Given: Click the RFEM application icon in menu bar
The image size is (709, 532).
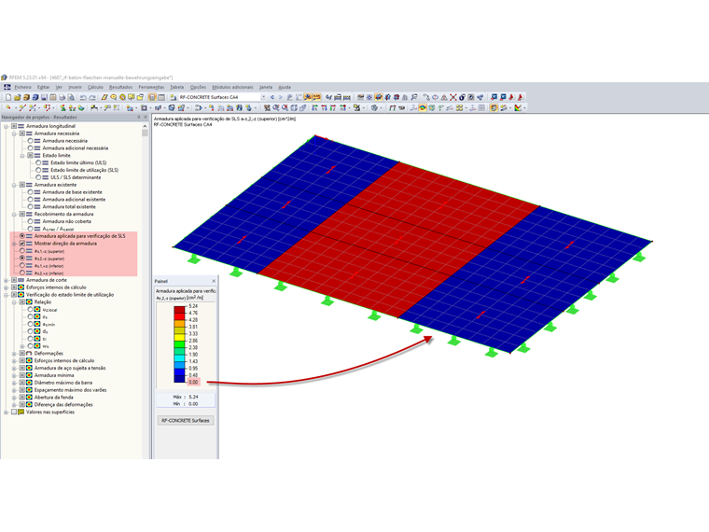Looking at the screenshot, I should 7,87.
